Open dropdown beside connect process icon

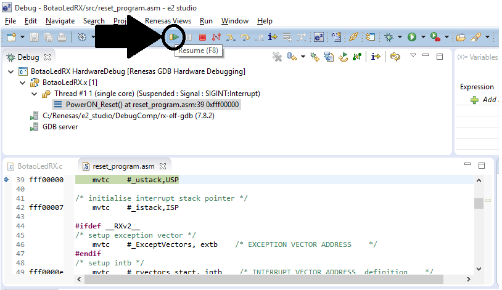303,57
